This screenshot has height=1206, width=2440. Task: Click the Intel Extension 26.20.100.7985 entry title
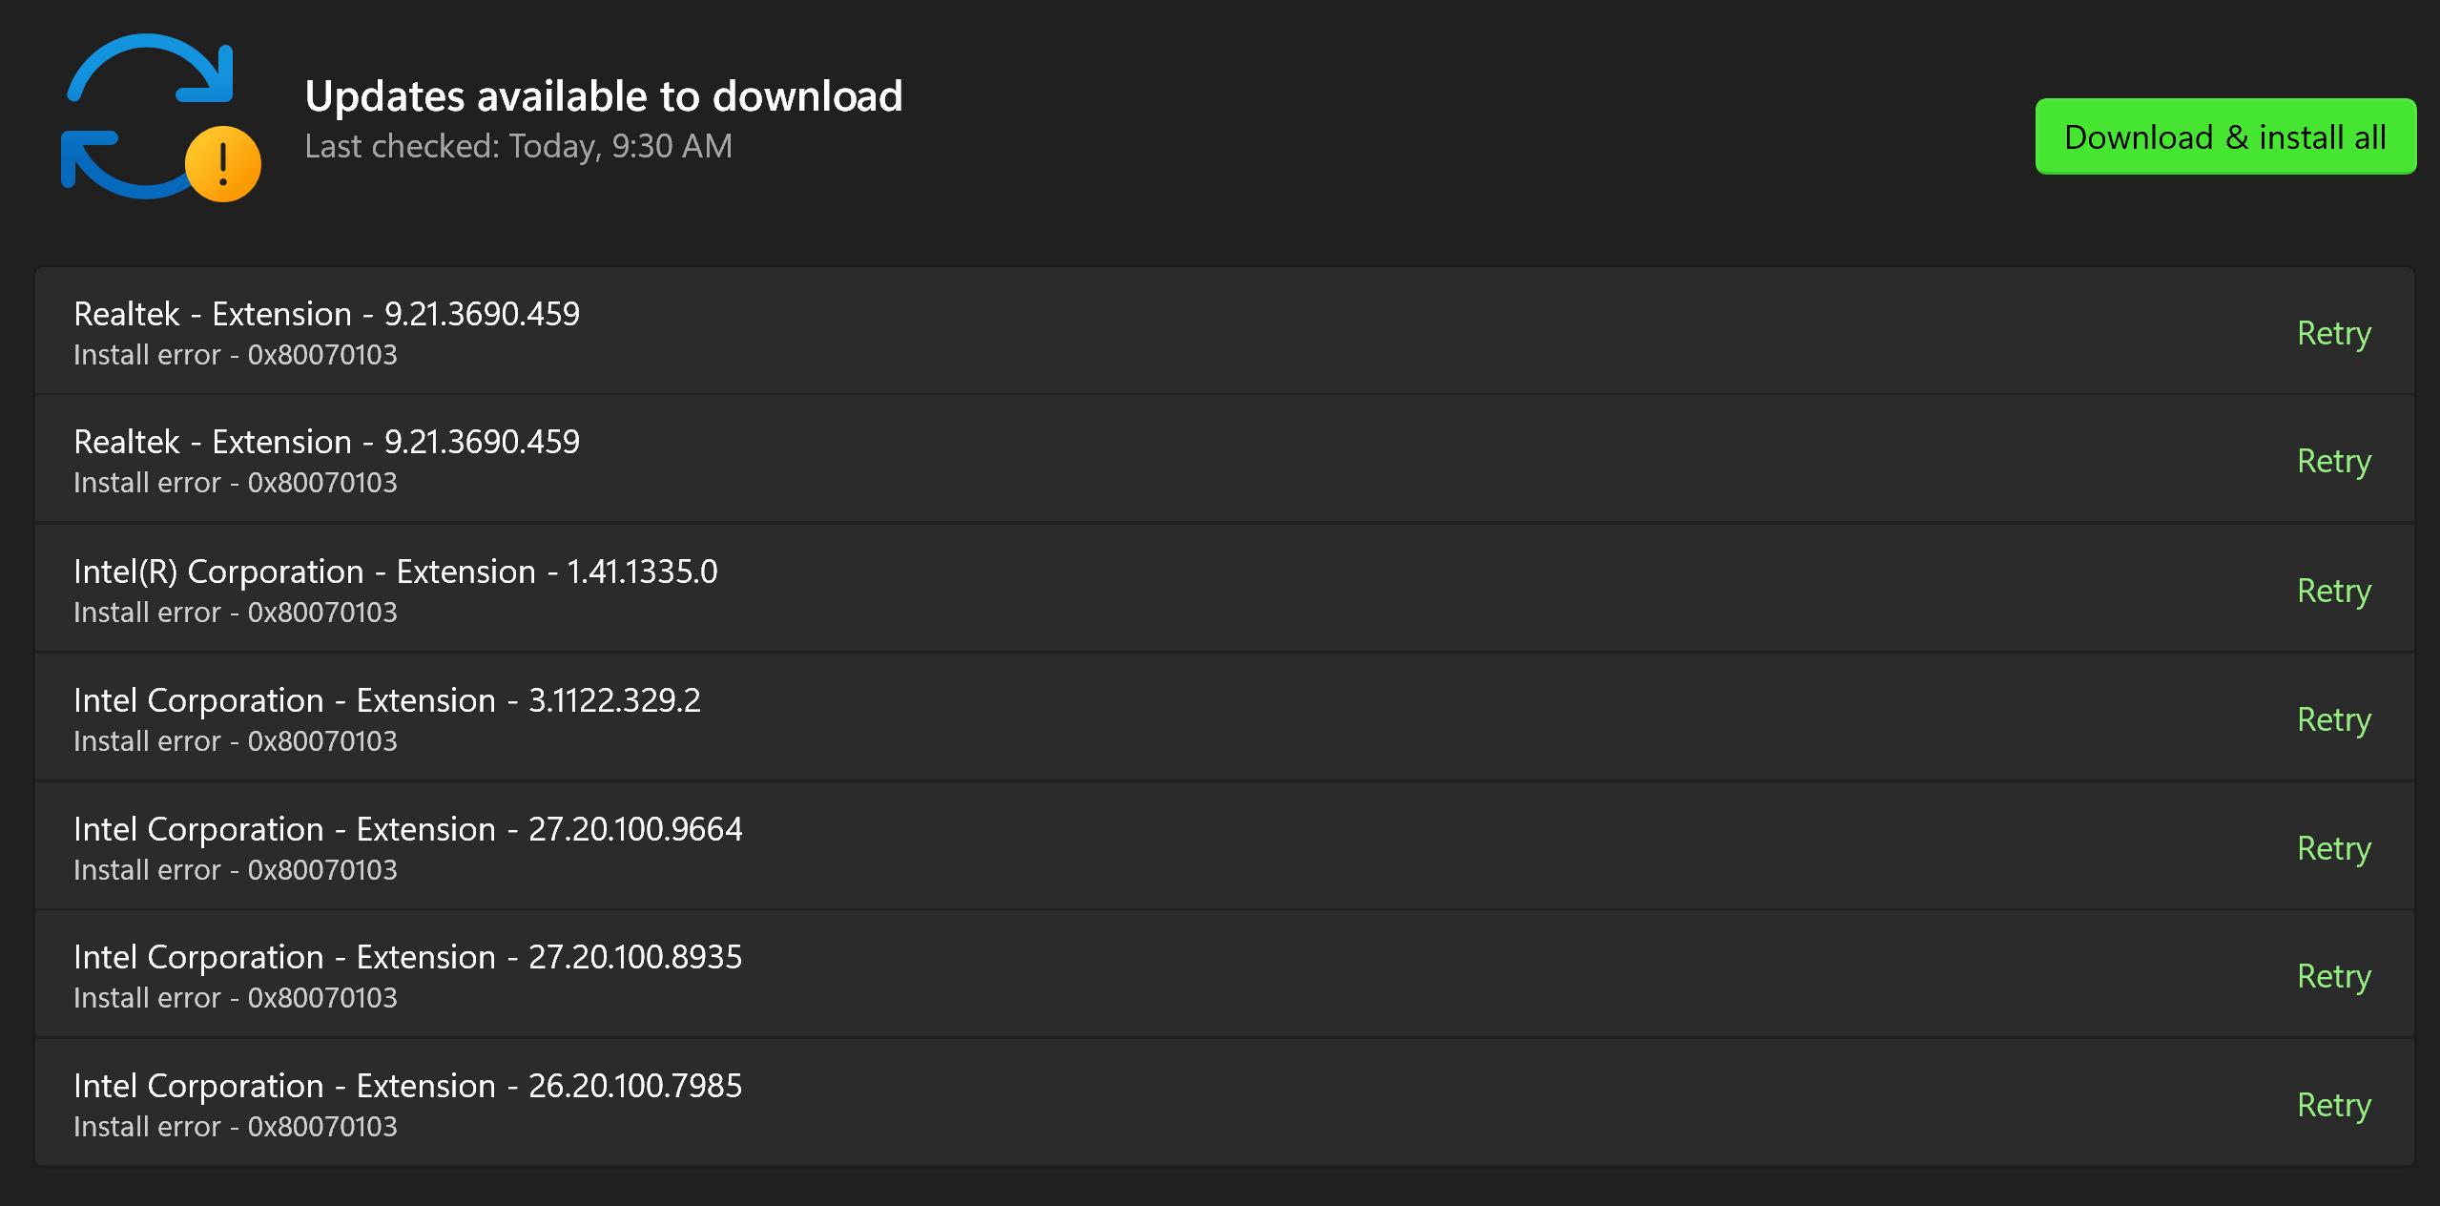407,1086
